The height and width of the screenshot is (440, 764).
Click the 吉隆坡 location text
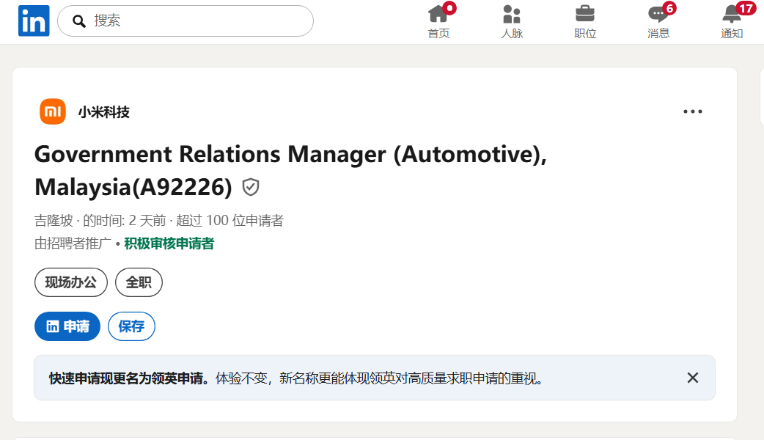click(x=54, y=220)
